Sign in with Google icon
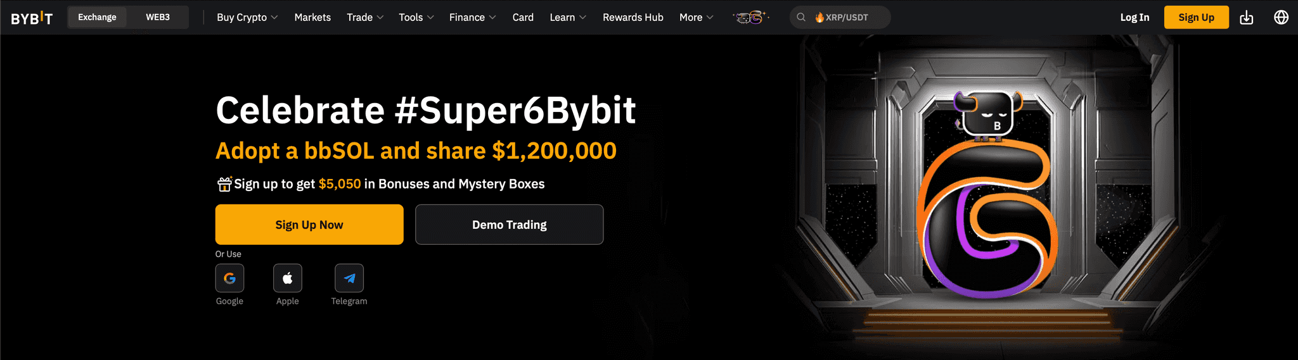Viewport: 1298px width, 360px height. click(229, 278)
